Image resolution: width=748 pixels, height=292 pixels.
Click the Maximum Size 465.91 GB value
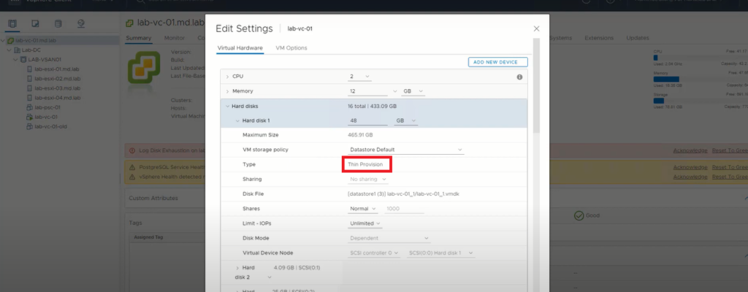[360, 136]
